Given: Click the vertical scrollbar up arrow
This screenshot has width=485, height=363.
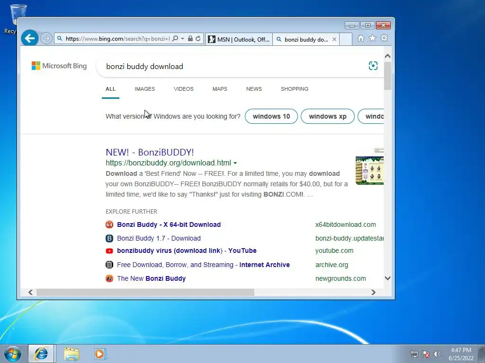Looking at the screenshot, I should point(387,56).
